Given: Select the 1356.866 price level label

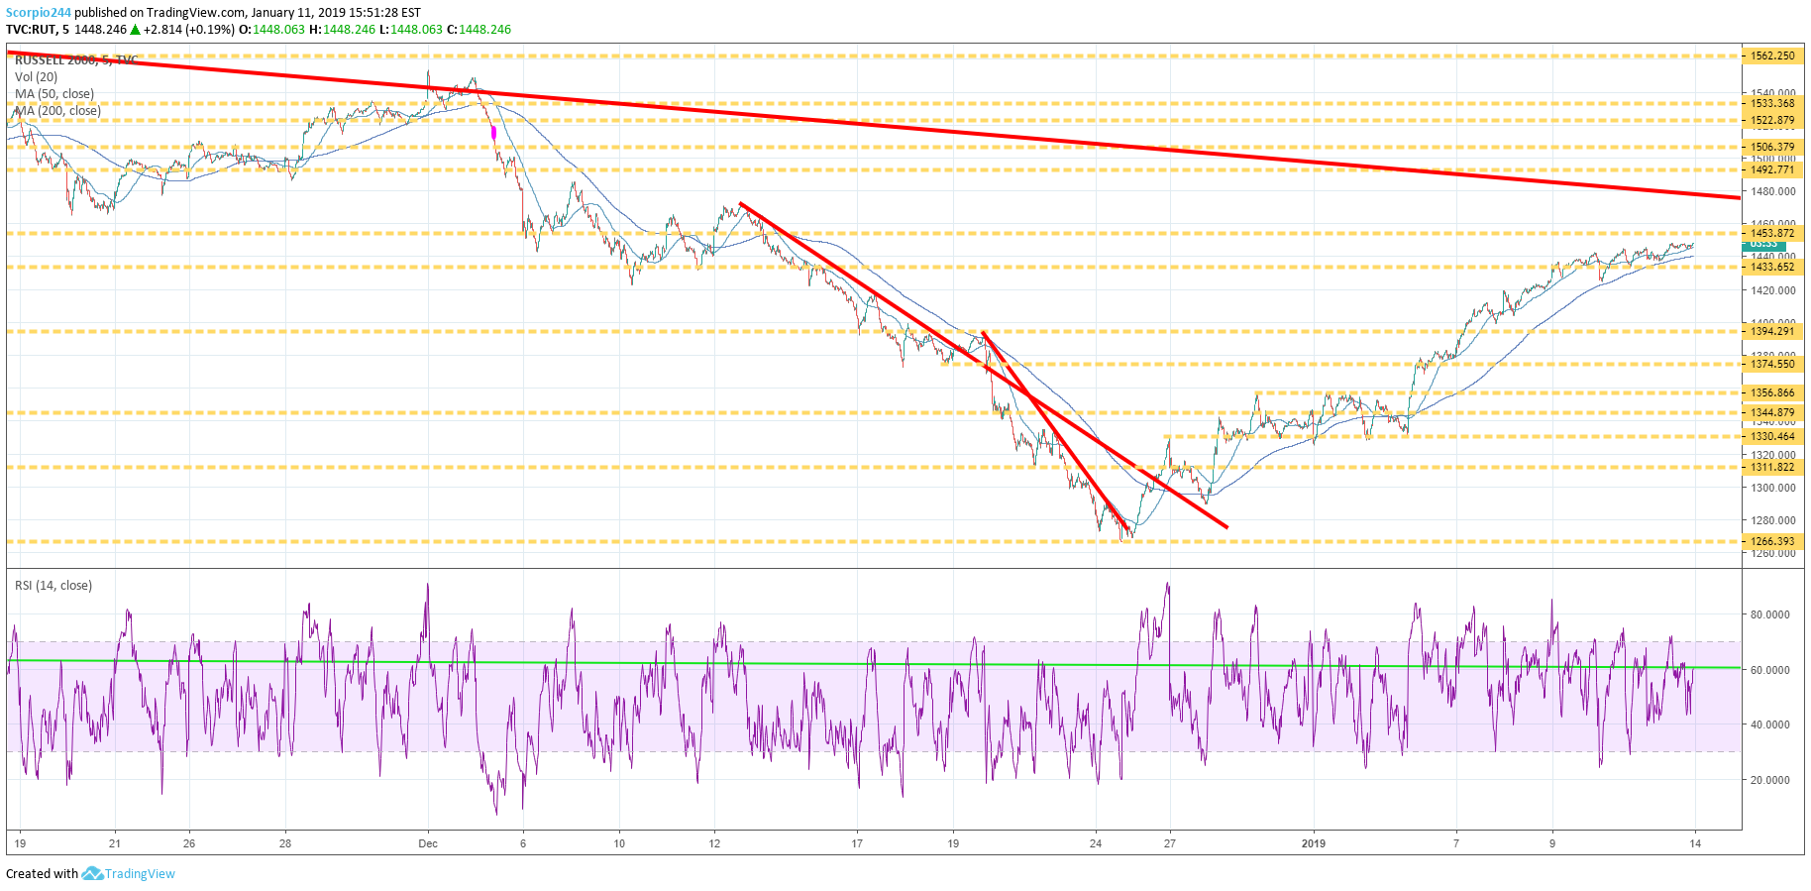Looking at the screenshot, I should [x=1772, y=392].
